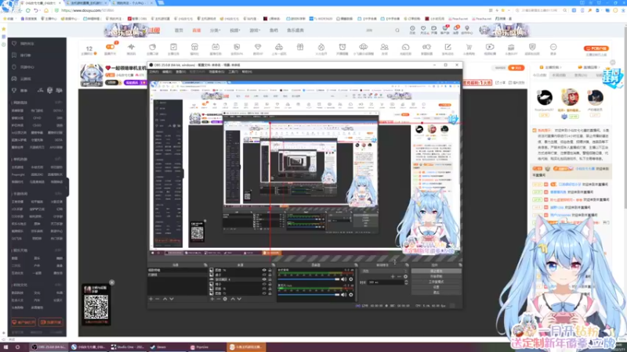
Task: Open ranking icon in left dark sidebar
Action: [14, 55]
